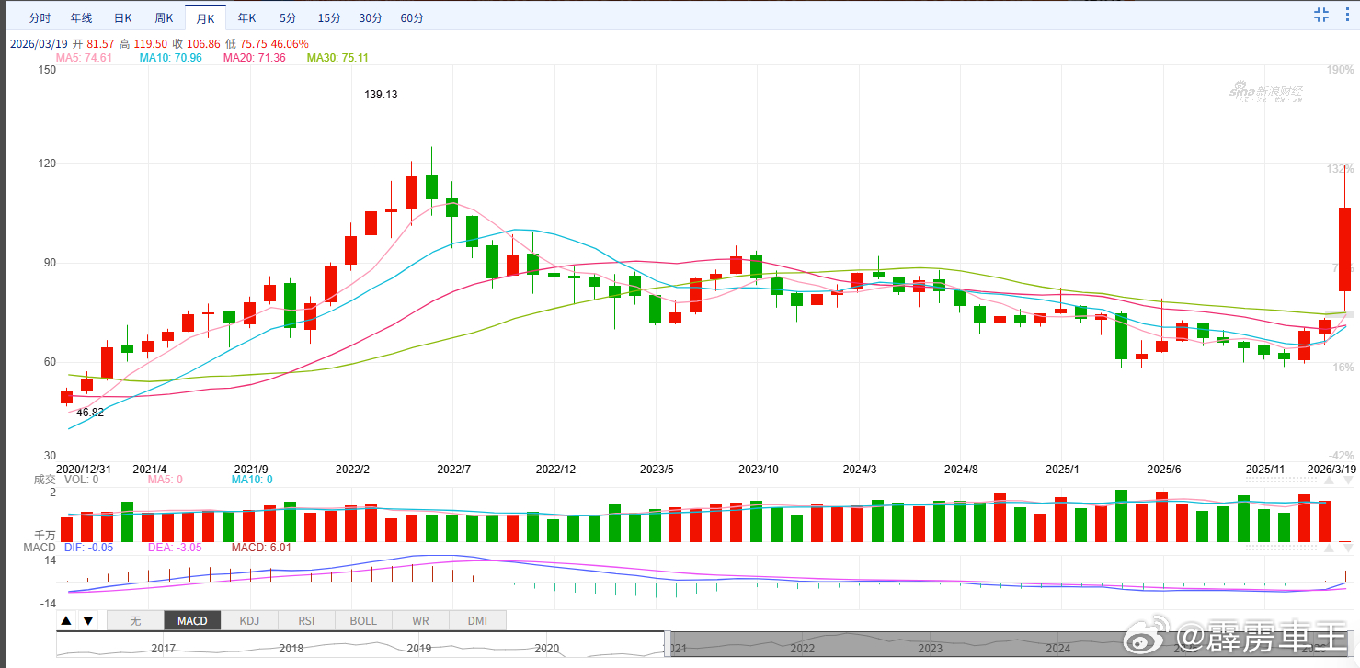Viewport: 1360px width, 668px height.
Task: Click 2019 in the timeline navigator
Action: coord(418,648)
